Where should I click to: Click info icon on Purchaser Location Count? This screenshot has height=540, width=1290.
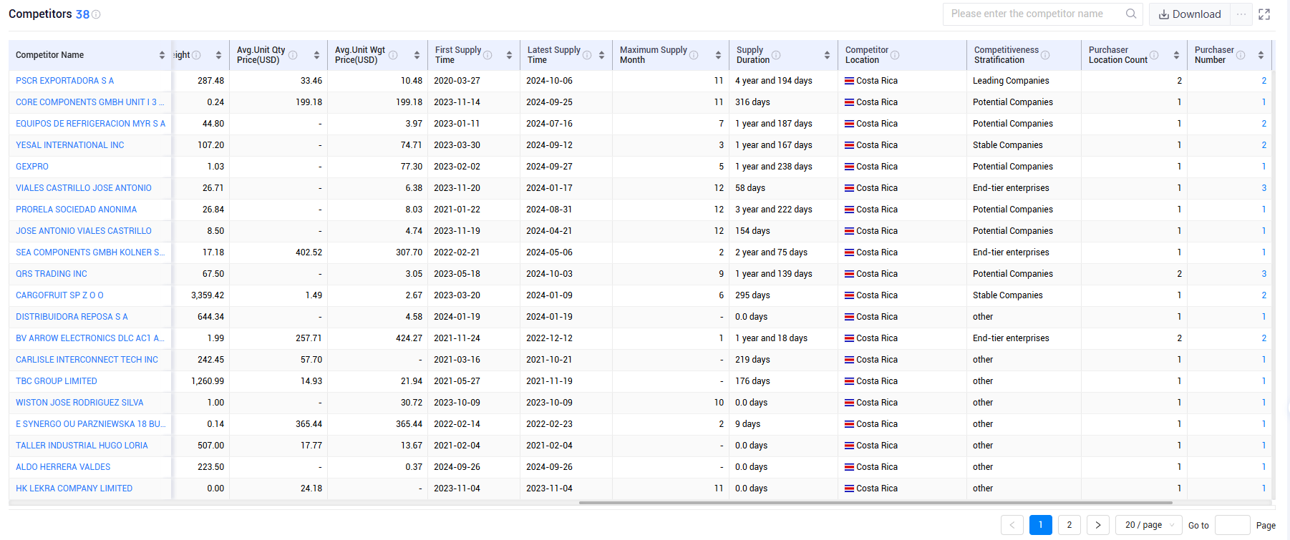pos(1154,55)
